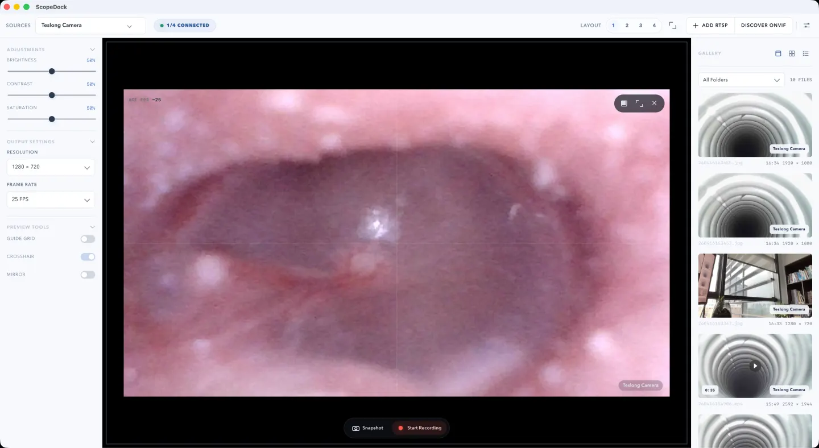Screen dimensions: 819x448
Task: Click the Brightness 50% value
Action: [x=91, y=60]
